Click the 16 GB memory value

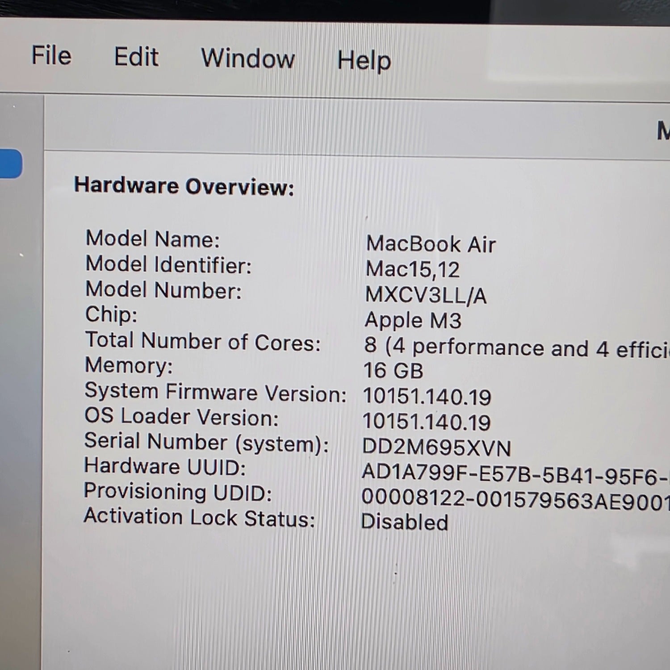393,371
